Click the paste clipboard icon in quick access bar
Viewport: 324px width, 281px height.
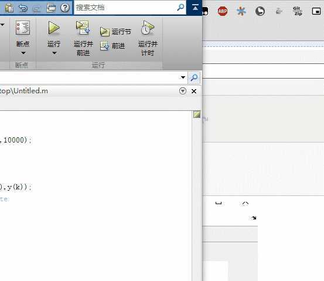pyautogui.click(x=9, y=8)
